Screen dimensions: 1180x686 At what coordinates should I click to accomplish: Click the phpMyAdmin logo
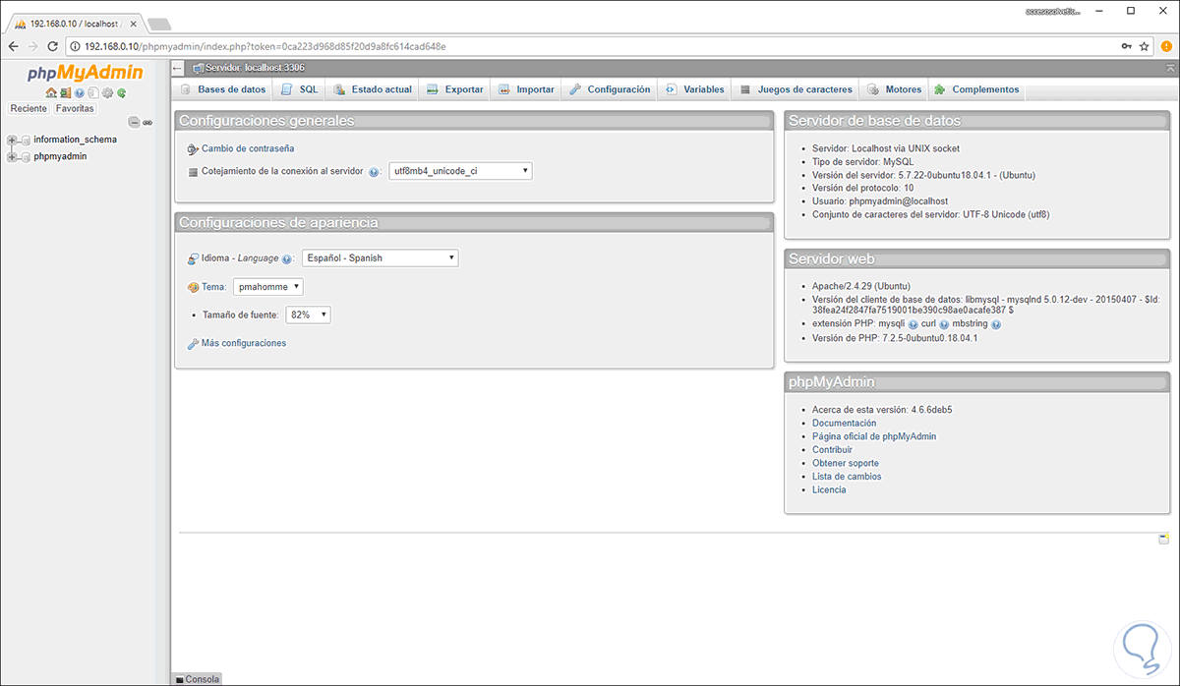(x=85, y=73)
